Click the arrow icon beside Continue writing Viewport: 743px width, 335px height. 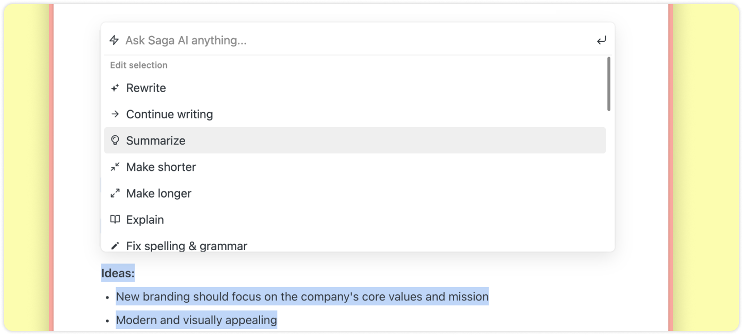[115, 114]
